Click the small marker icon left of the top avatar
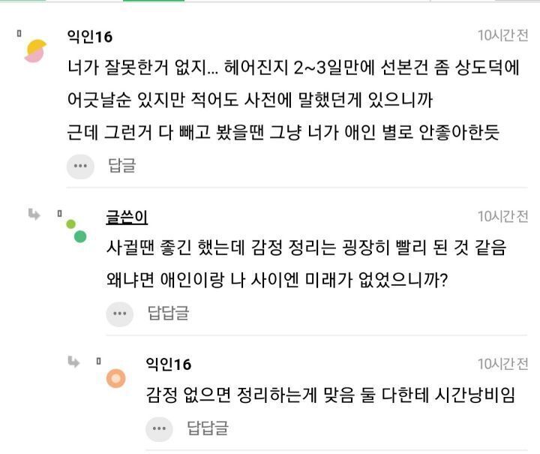Viewport: 540px width, 454px height. click(x=19, y=34)
